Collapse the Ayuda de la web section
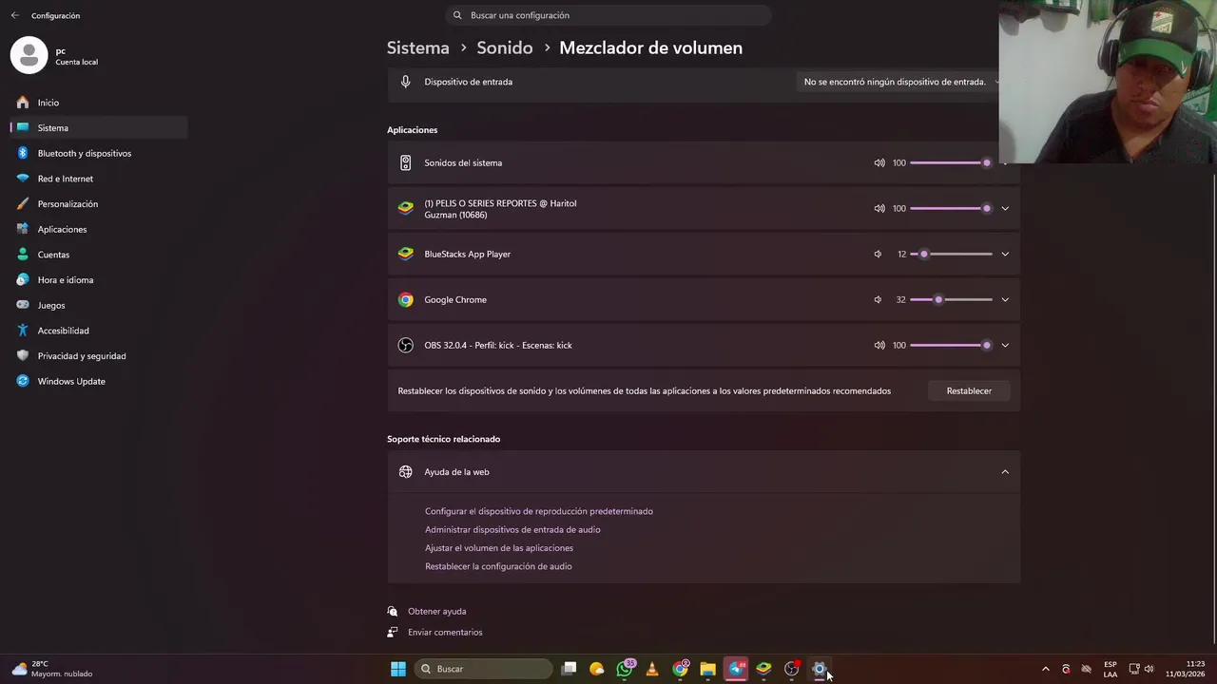 [x=1005, y=471]
